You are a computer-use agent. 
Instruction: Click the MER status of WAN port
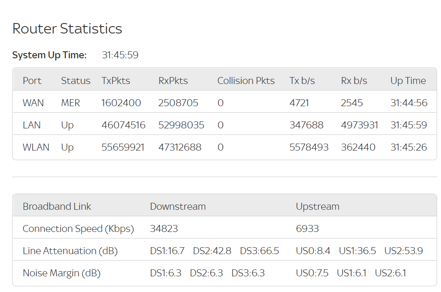70,103
